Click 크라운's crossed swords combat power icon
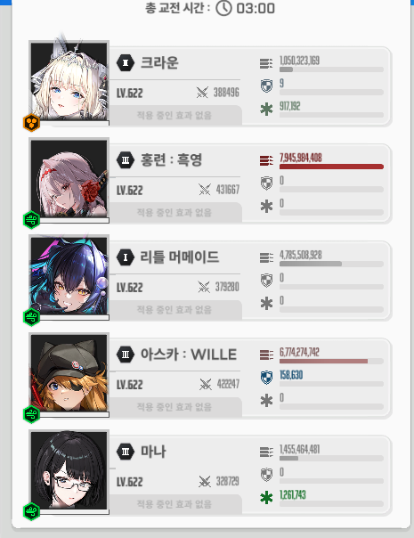414x538 pixels. (202, 93)
